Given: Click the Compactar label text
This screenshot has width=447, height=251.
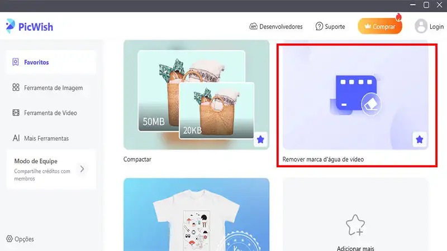Looking at the screenshot, I should tap(137, 160).
